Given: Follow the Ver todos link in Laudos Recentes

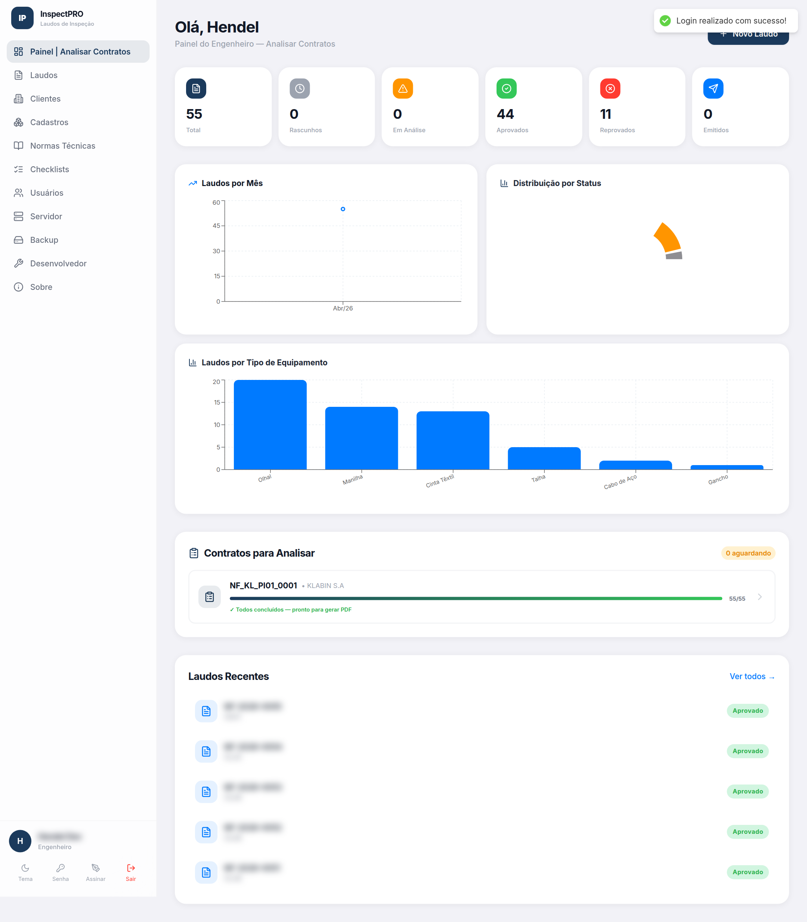Looking at the screenshot, I should click(x=751, y=677).
